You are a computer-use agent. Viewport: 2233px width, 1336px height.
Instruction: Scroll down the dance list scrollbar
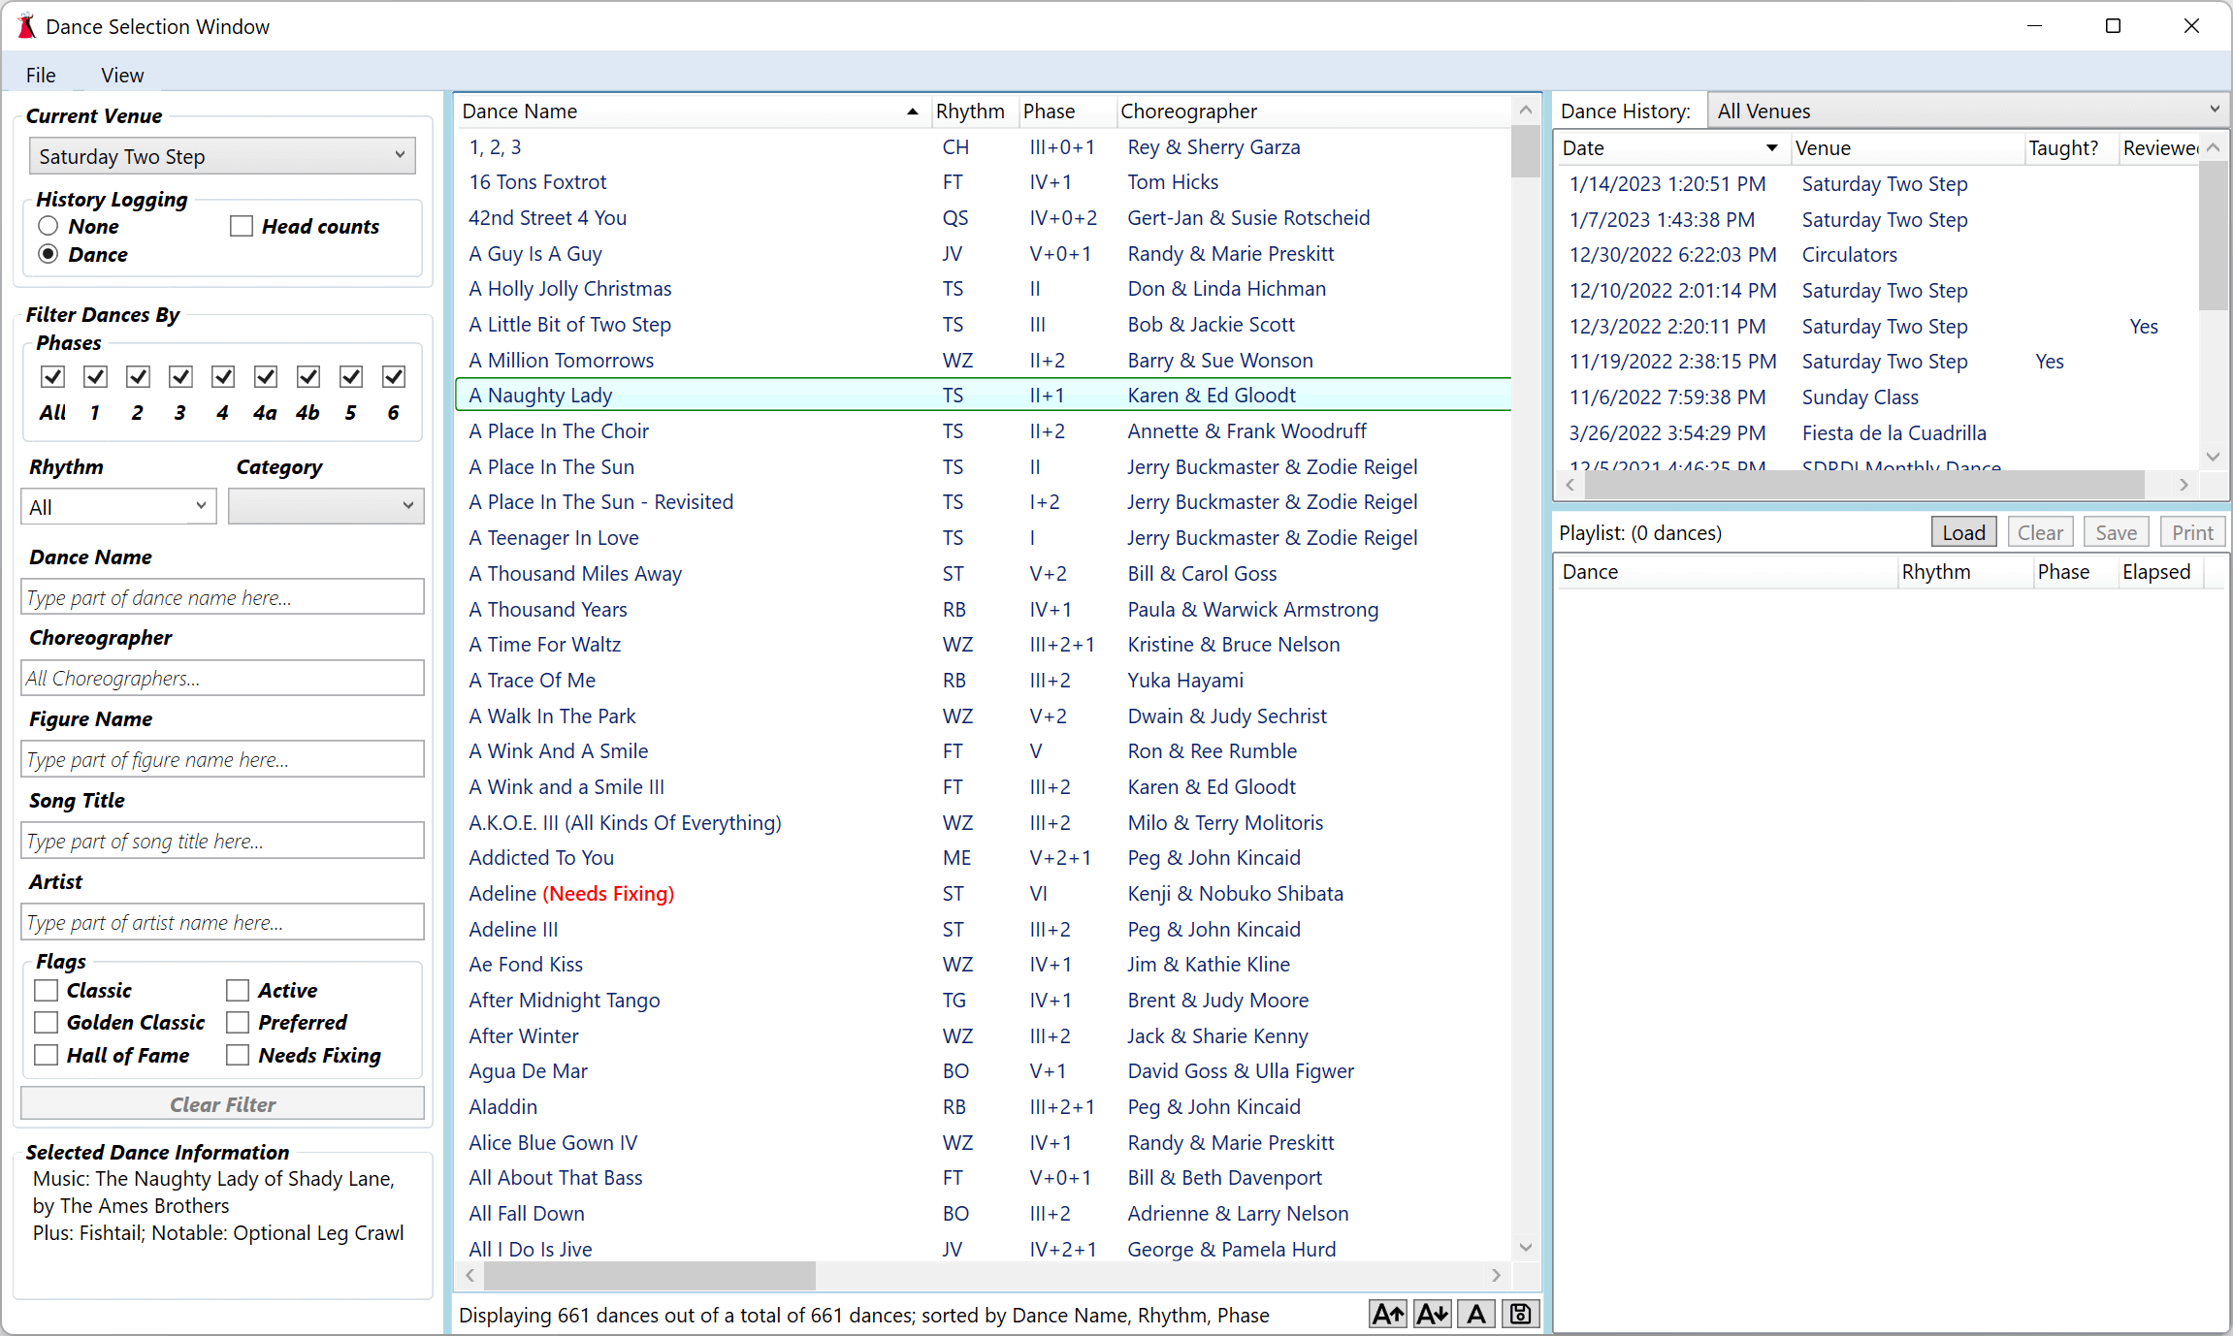[1522, 1255]
